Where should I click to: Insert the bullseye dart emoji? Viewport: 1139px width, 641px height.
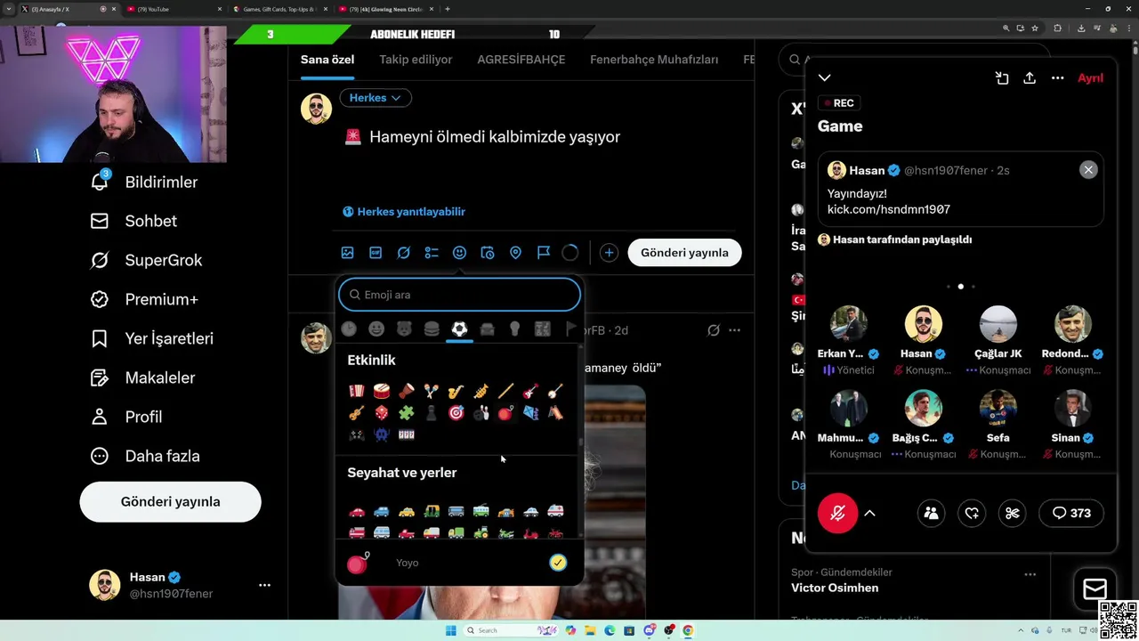tap(456, 413)
